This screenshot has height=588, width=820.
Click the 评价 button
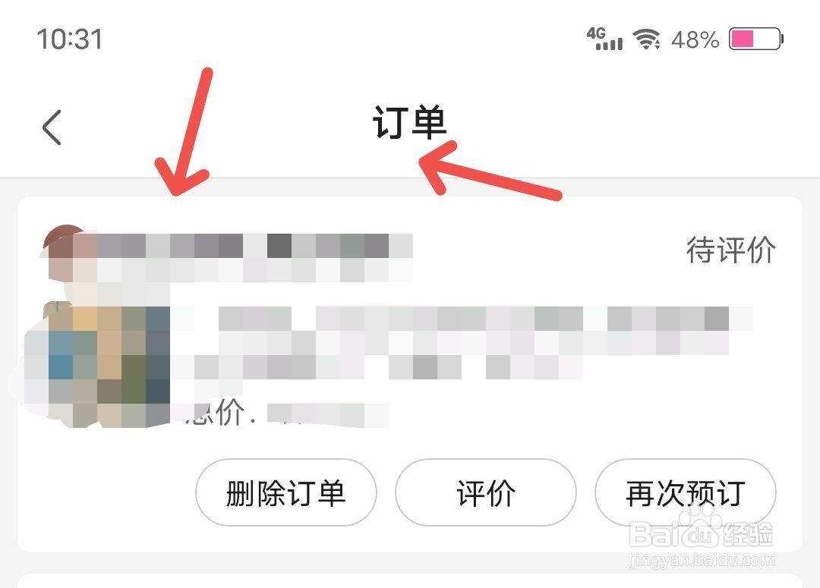click(x=486, y=492)
